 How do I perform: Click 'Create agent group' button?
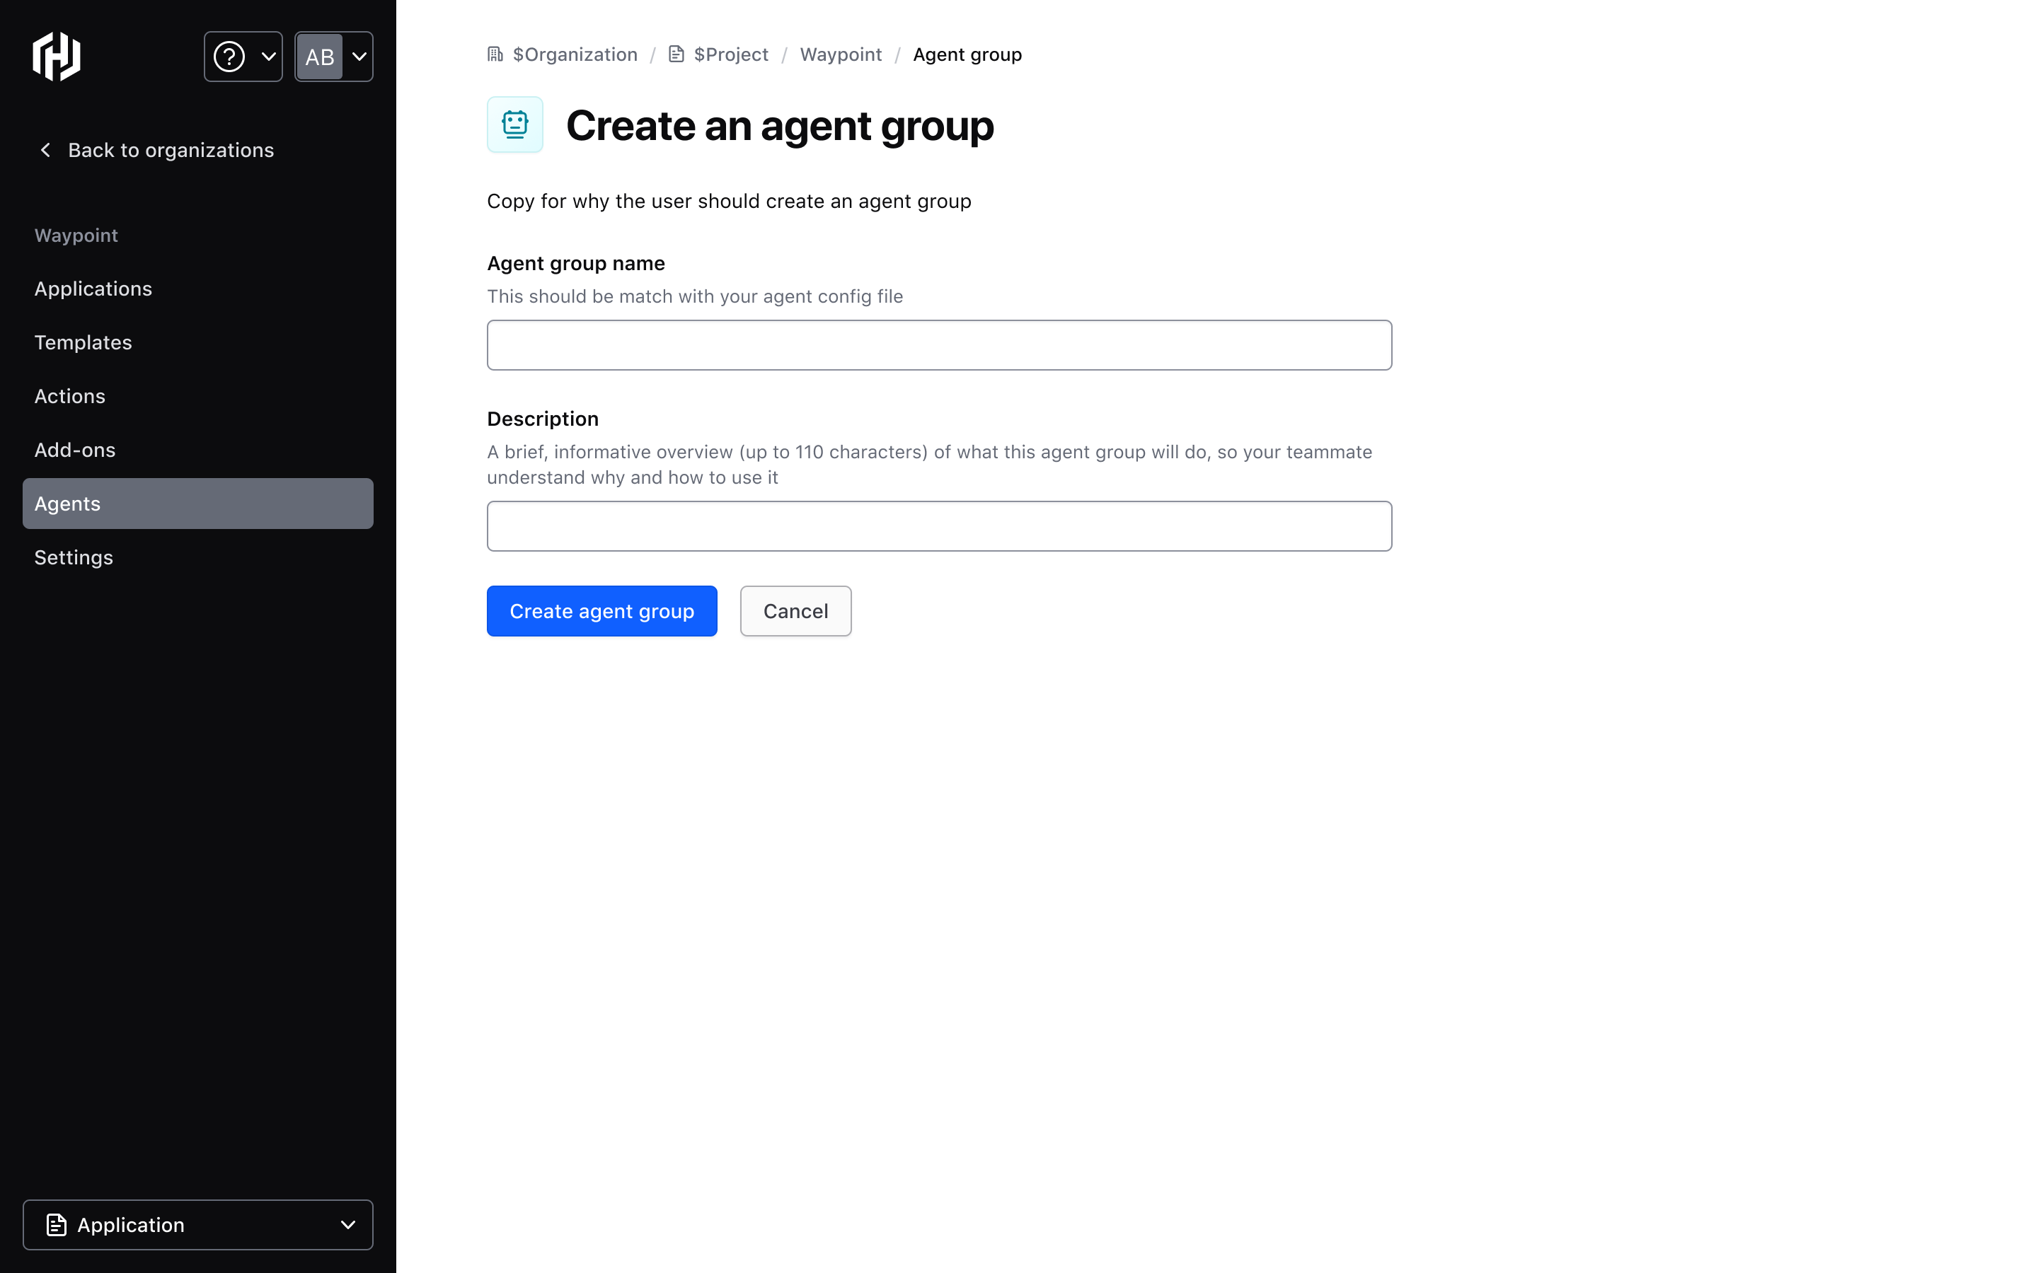[601, 610]
